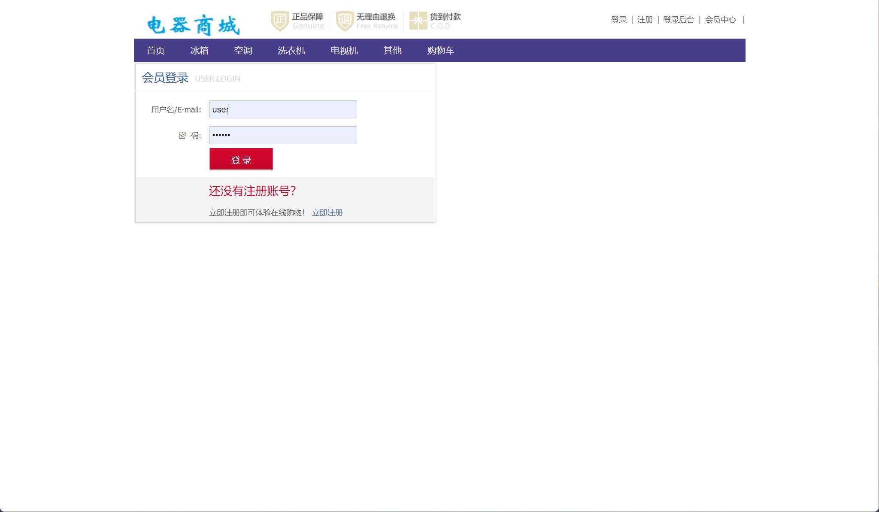Focus the 密码 password field
Screen dimensions: 879x512
[282, 135]
